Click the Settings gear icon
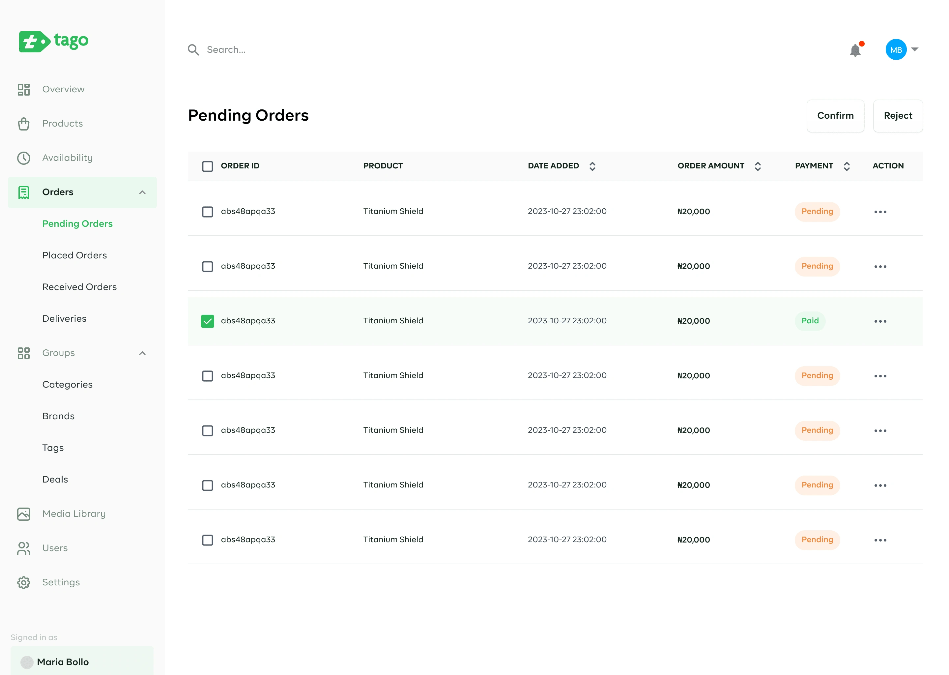Image resolution: width=949 pixels, height=675 pixels. click(24, 583)
